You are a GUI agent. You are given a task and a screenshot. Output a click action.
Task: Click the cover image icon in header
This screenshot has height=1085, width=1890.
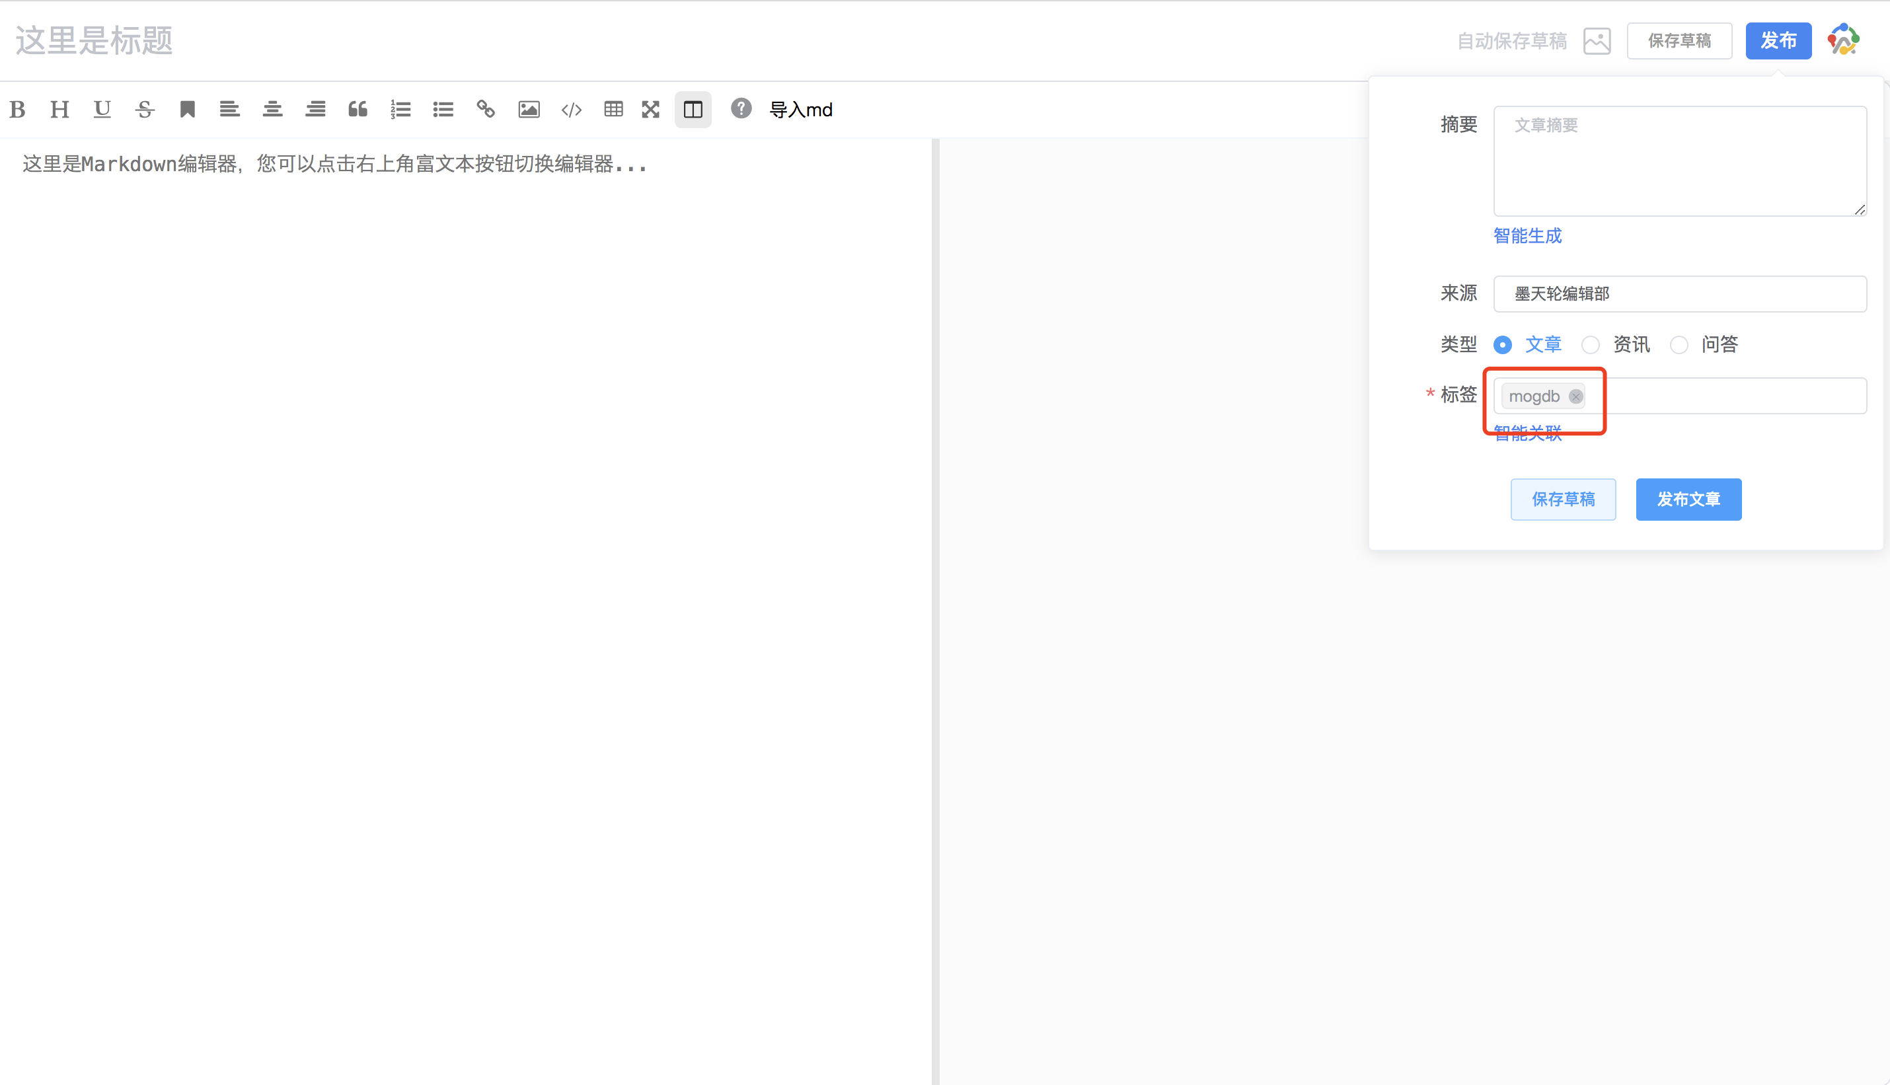coord(1597,41)
